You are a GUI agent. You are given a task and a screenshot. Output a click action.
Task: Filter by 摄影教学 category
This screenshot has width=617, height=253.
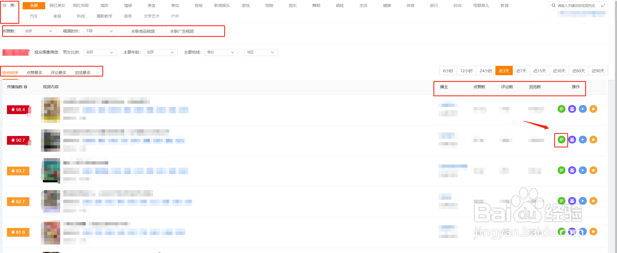(x=104, y=16)
